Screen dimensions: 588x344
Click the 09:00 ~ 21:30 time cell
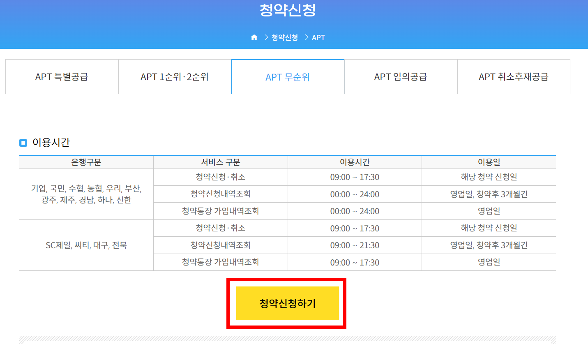pyautogui.click(x=354, y=245)
